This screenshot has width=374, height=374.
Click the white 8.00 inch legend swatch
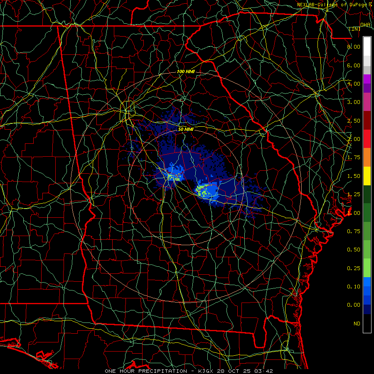367,47
